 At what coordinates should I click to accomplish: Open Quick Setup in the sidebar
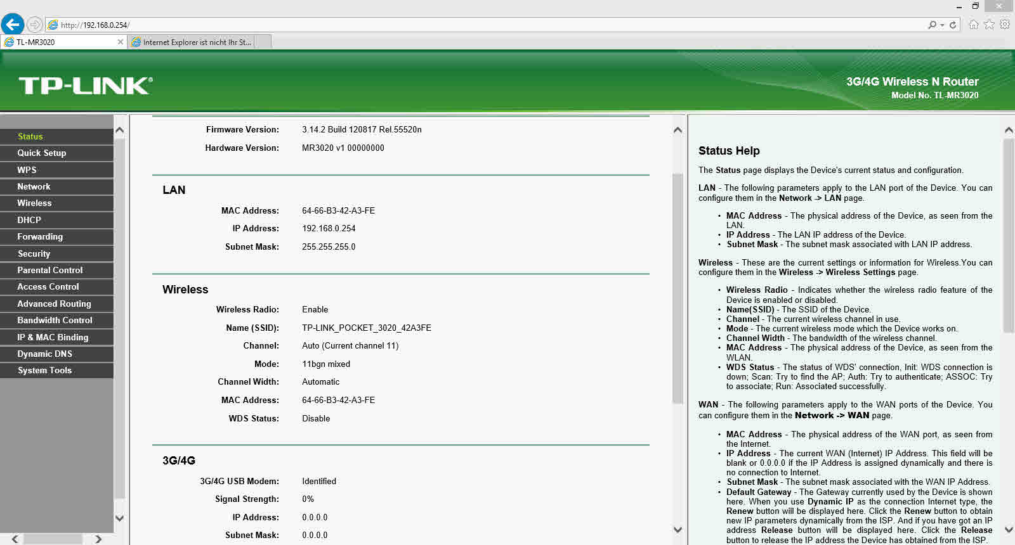tap(56, 153)
